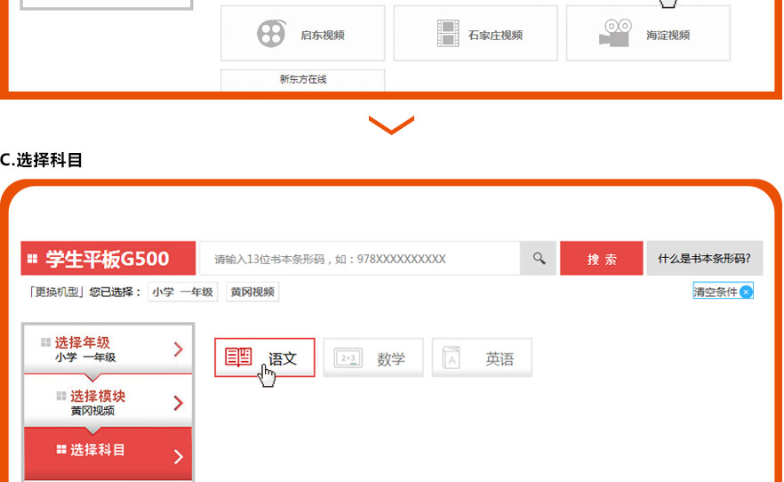Click the filmstrip icon beside 石家庄视频
Viewport: 784px width, 482px height.
448,34
